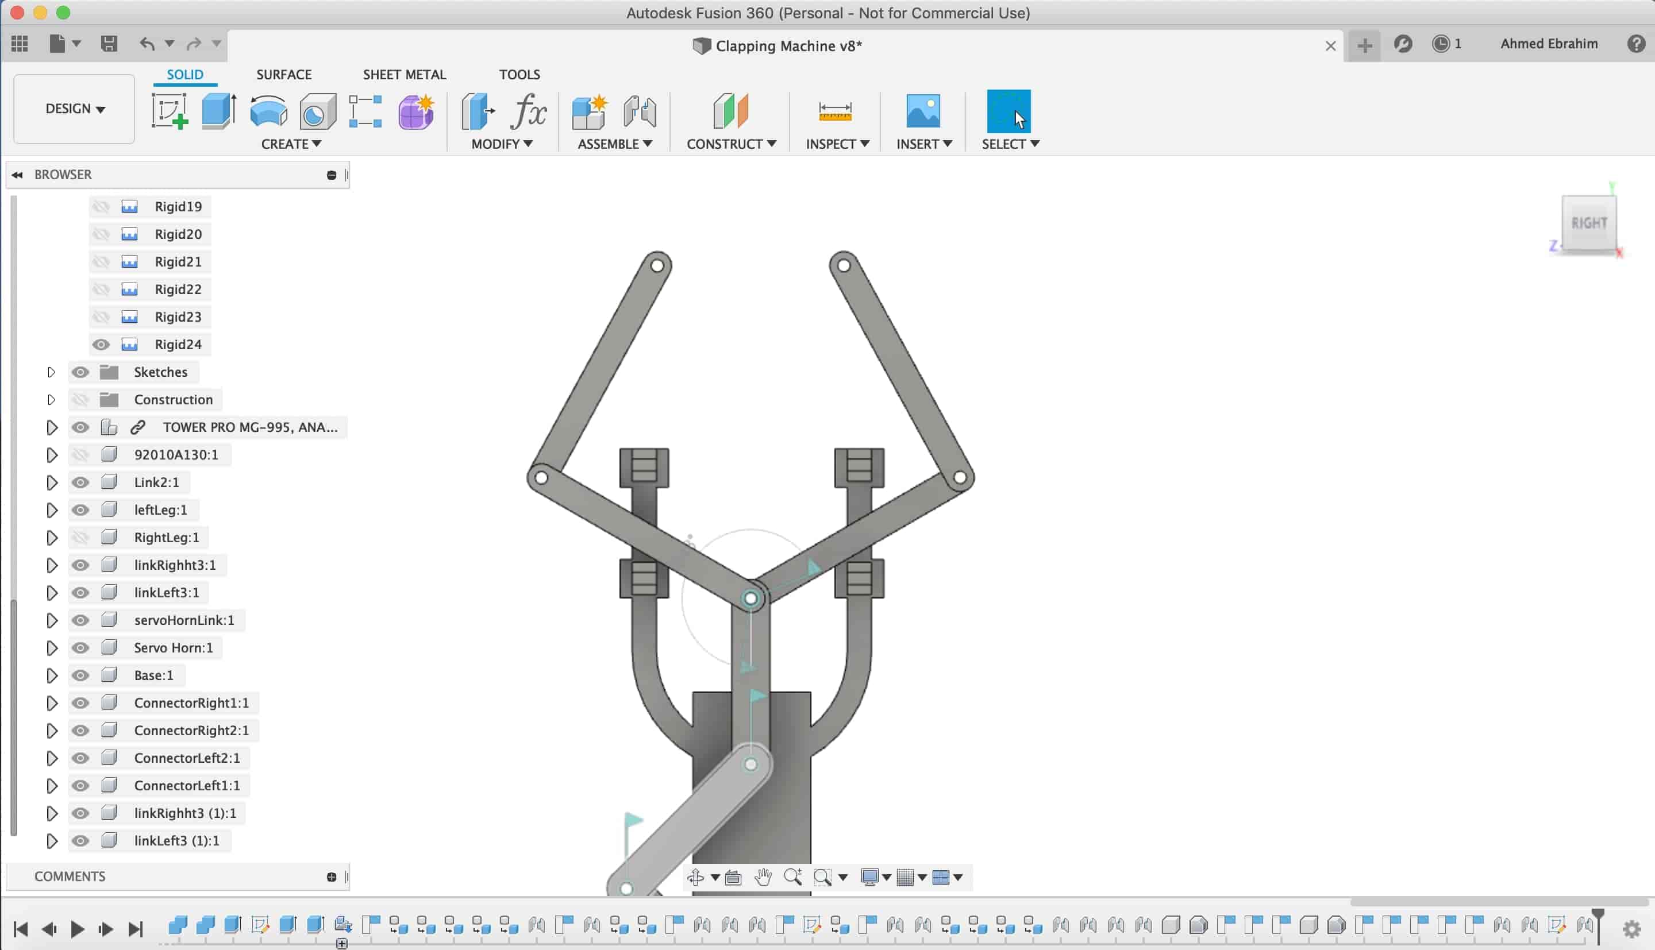Show the hidden Rigid19 joint

(x=100, y=207)
